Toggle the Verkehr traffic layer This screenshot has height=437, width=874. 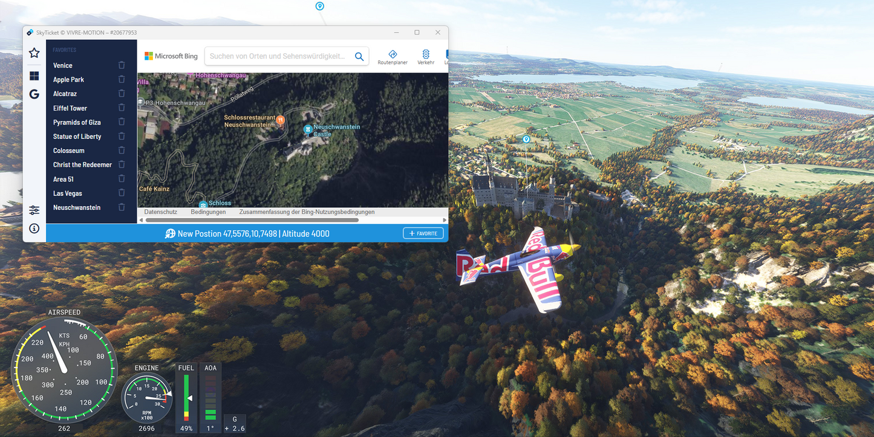[426, 57]
